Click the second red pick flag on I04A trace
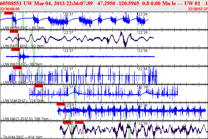 [79, 122]
